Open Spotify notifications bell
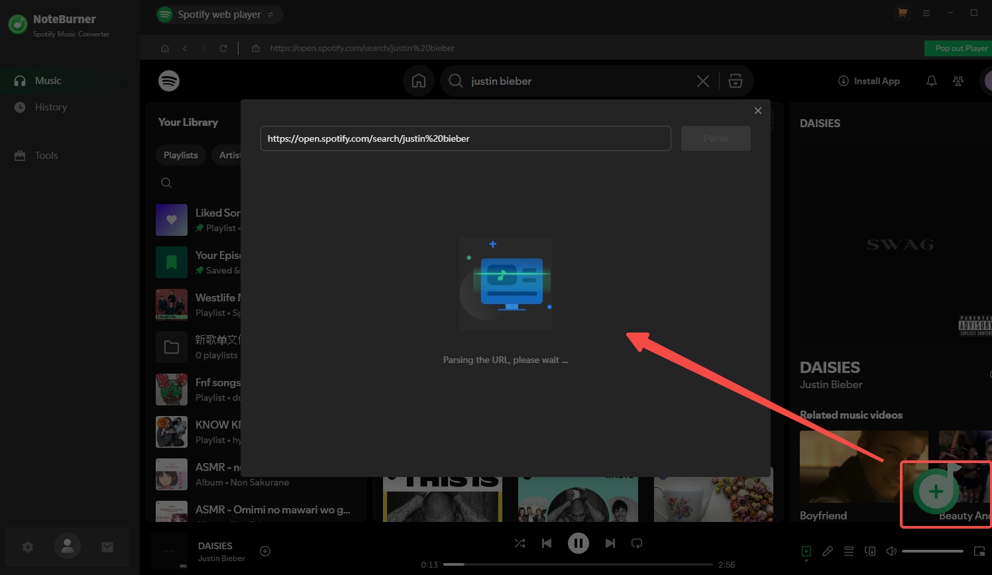The image size is (992, 575). pos(931,81)
